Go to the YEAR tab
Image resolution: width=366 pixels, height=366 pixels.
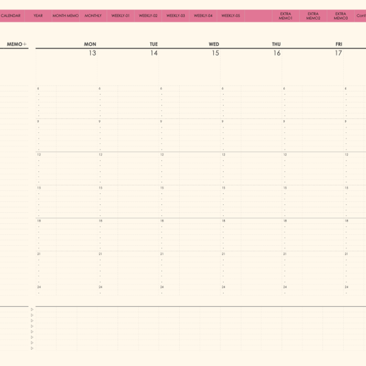(38, 16)
